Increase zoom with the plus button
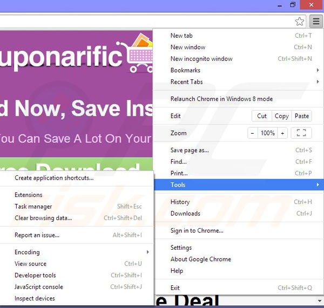Screen dimensions: 324x308 [x=282, y=133]
